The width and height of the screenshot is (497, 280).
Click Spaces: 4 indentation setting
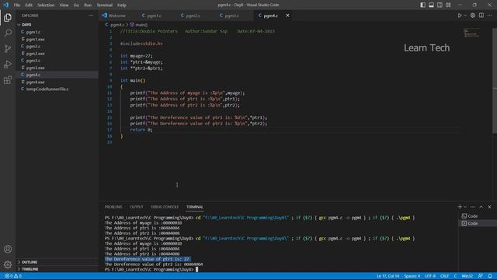tap(412, 276)
